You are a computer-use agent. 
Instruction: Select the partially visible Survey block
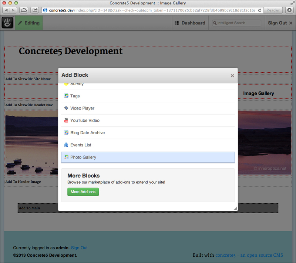[148, 86]
